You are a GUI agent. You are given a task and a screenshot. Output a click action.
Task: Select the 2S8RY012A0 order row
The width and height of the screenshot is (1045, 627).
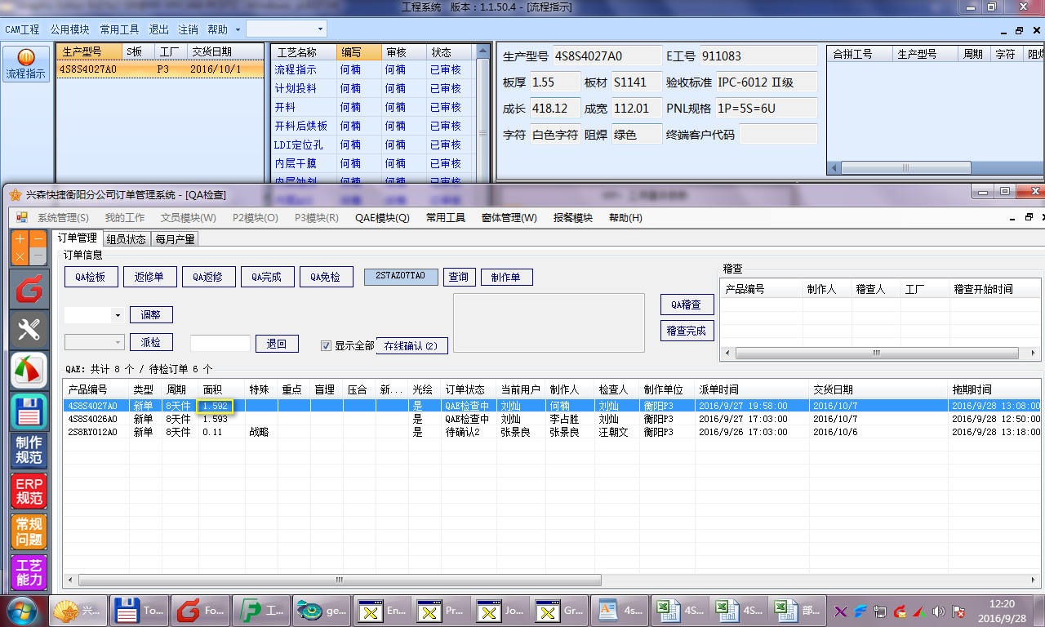click(x=552, y=432)
